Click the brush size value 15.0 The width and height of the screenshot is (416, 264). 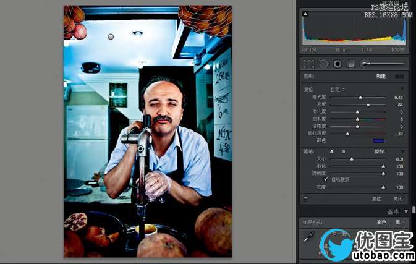point(399,159)
